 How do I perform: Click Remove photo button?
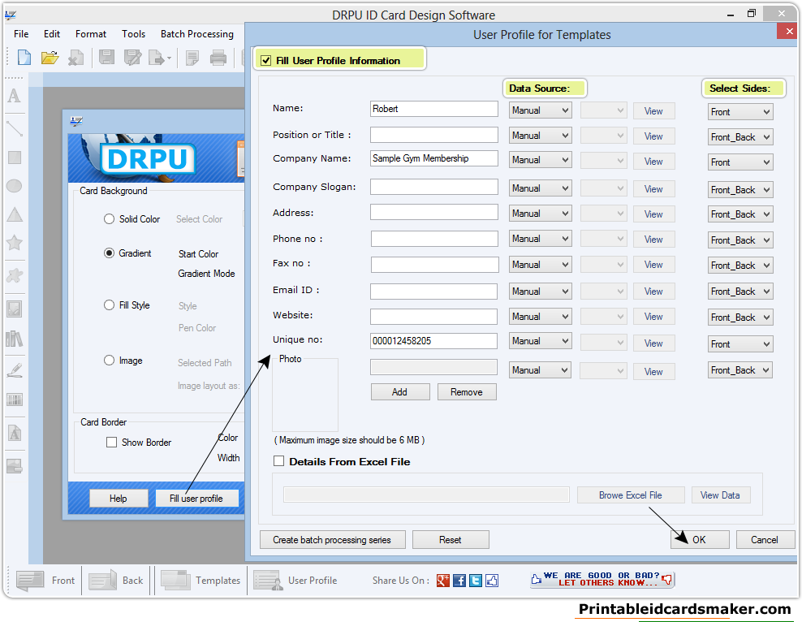tap(467, 392)
